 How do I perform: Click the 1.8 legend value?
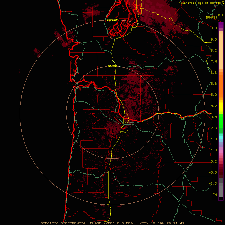point(214,139)
